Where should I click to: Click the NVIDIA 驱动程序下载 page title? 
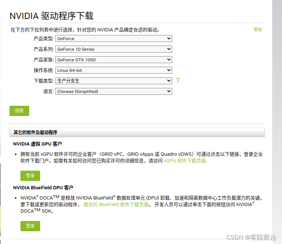(x=51, y=16)
